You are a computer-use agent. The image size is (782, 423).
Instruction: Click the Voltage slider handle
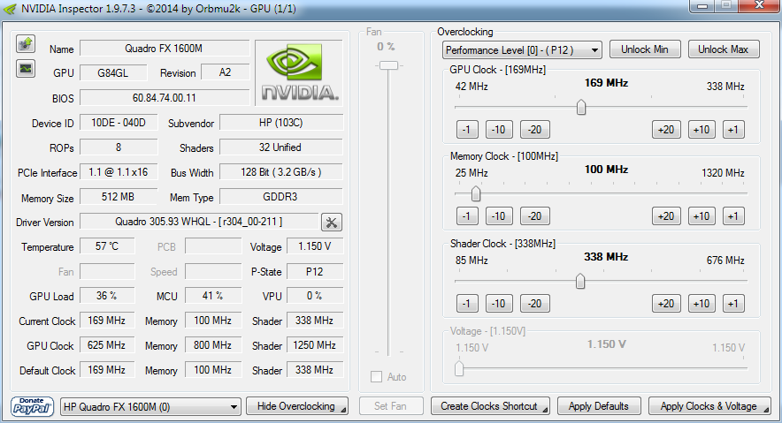(459, 368)
